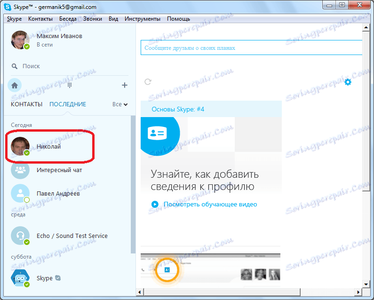This screenshot has height=300, width=374.
Task: Click the Максим Иванов name
Action: (59, 36)
